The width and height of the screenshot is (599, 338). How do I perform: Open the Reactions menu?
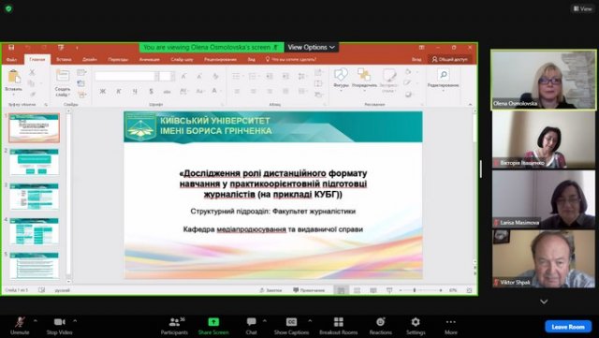pyautogui.click(x=381, y=326)
